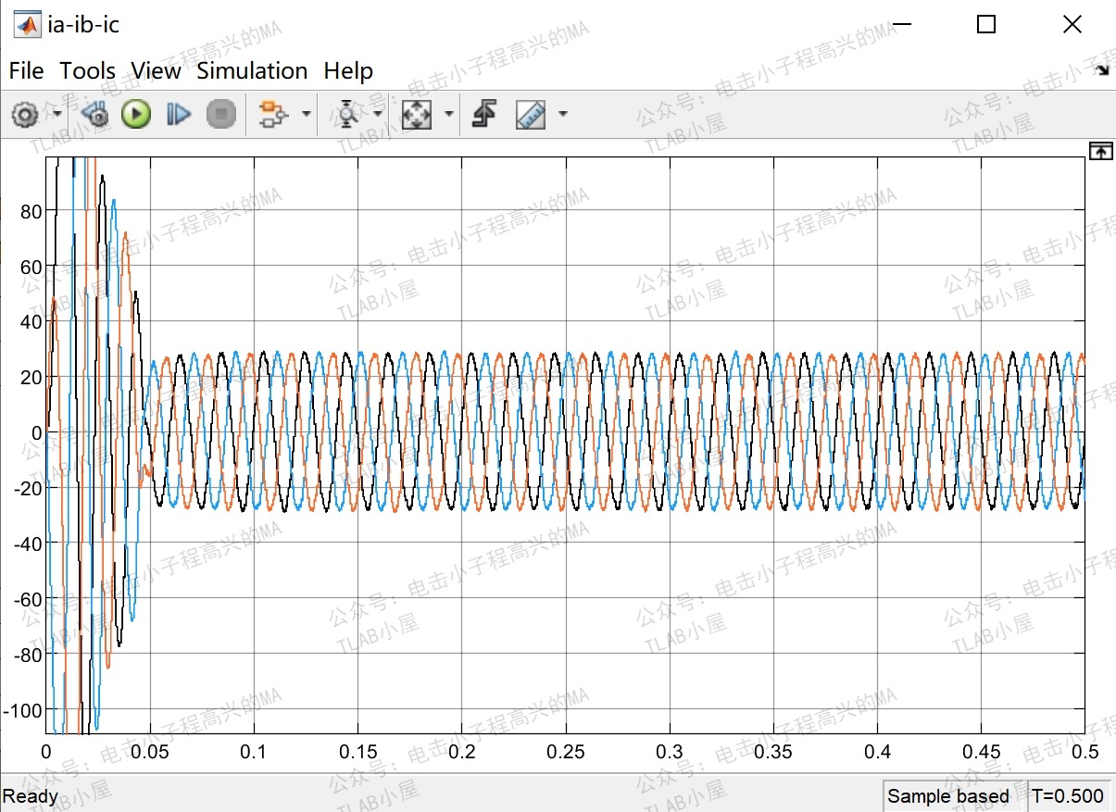Screen dimensions: 1116x812
Task: Click the panel collapse arrow above the plot
Action: 1100,150
